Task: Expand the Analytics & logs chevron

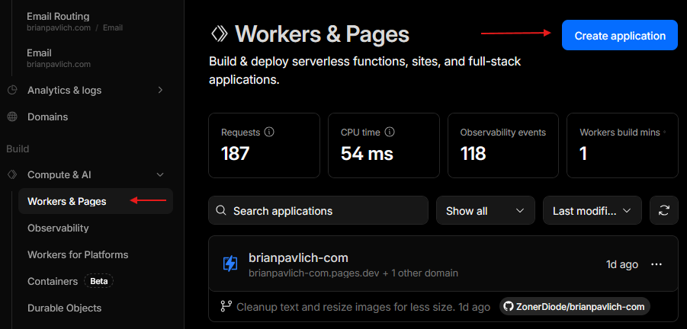Action: tap(159, 90)
